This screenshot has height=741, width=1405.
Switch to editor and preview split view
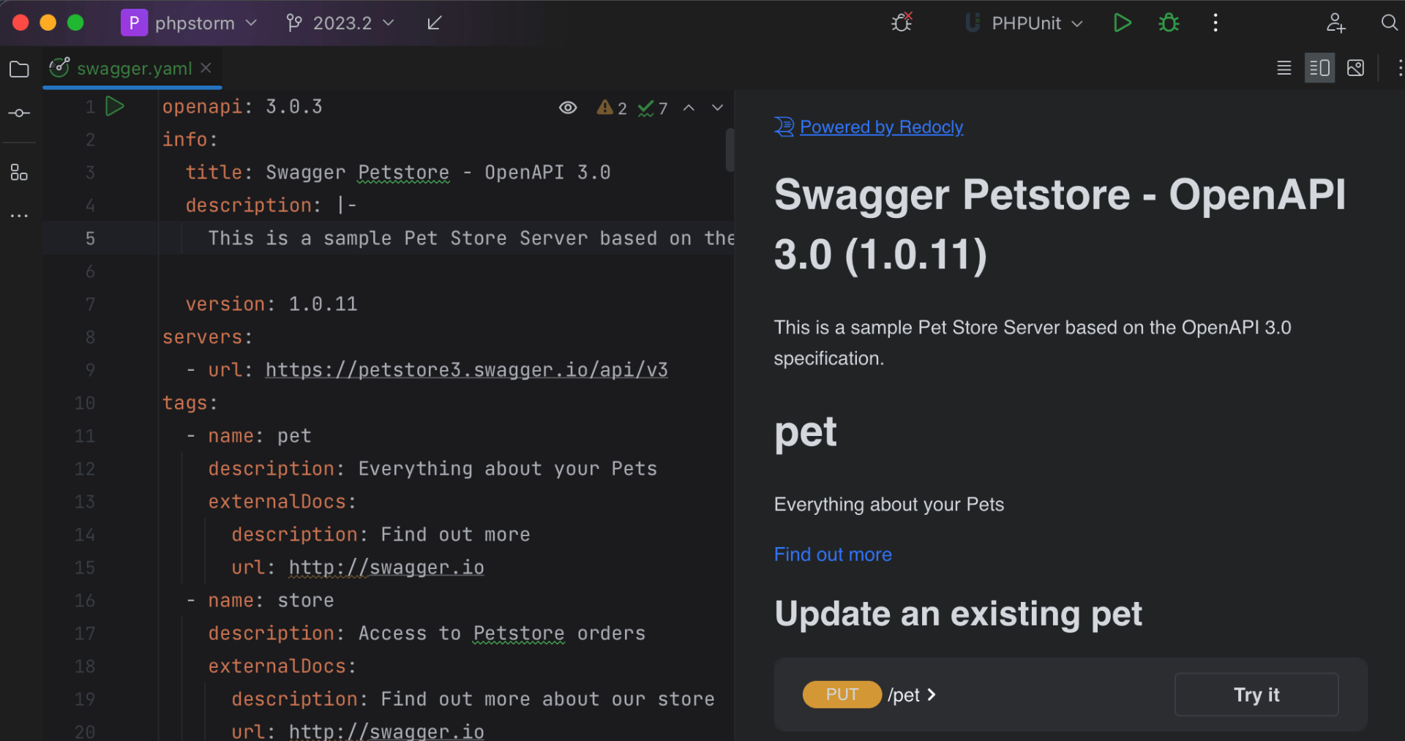click(x=1319, y=69)
